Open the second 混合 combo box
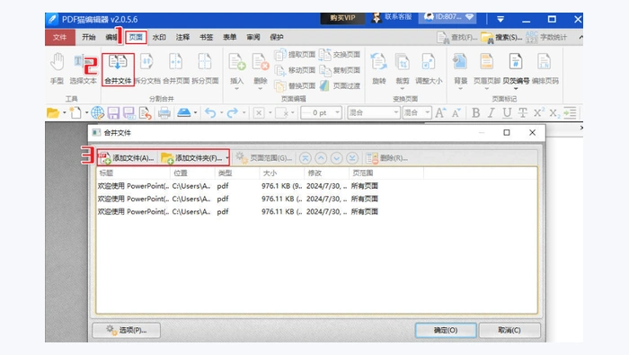Image resolution: width=629 pixels, height=355 pixels. coord(417,112)
